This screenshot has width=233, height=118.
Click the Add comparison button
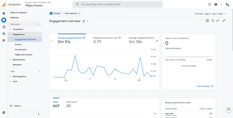point(72,13)
